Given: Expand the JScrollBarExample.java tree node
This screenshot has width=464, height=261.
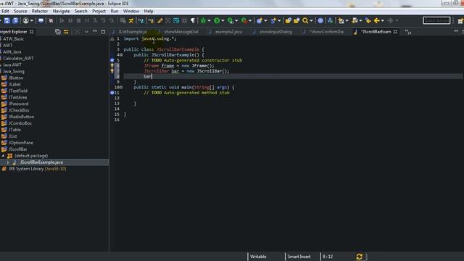Looking at the screenshot, I should tap(8, 162).
